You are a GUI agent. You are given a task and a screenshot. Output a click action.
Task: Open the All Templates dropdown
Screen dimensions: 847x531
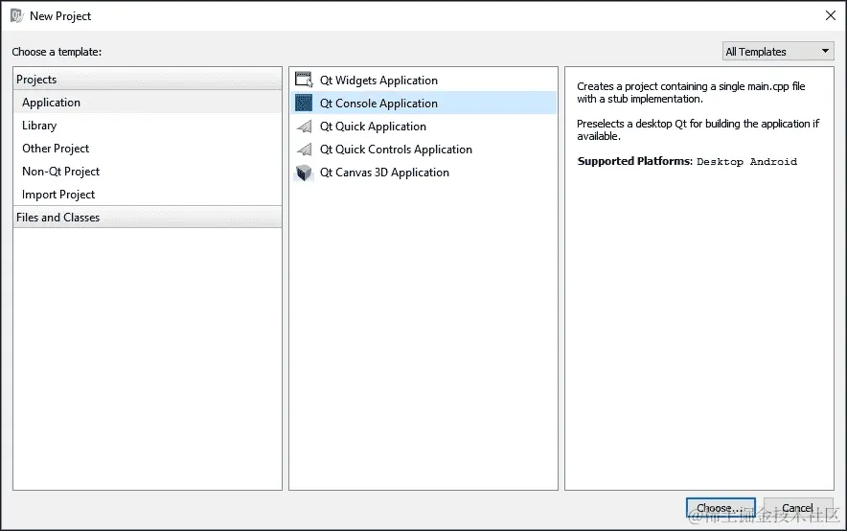pyautogui.click(x=778, y=52)
